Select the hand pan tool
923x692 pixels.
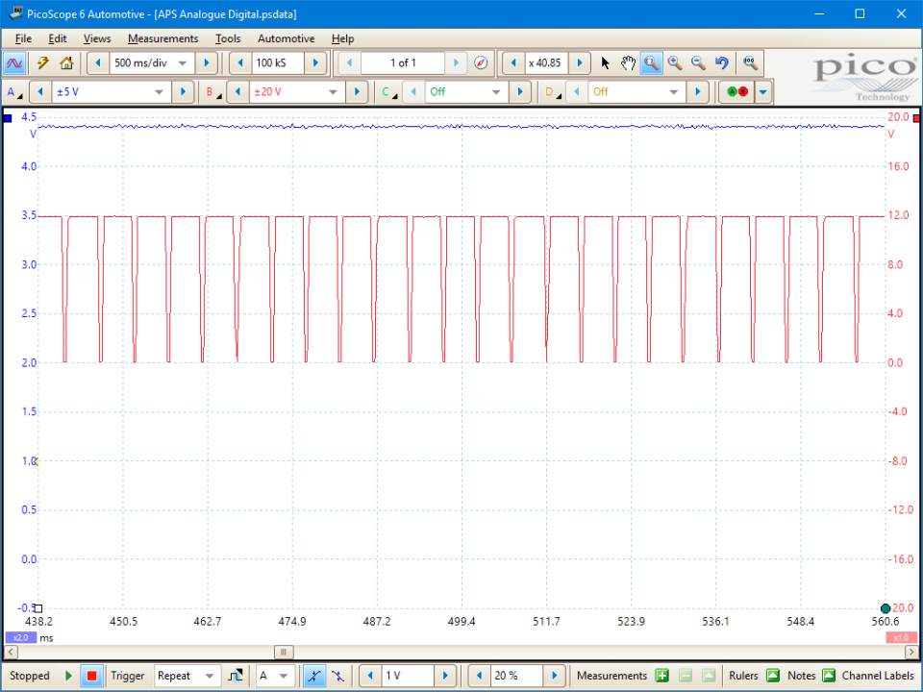pos(628,63)
